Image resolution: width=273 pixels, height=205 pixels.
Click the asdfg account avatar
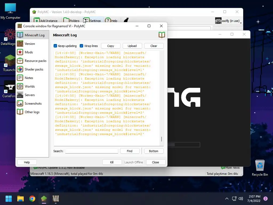218,21
